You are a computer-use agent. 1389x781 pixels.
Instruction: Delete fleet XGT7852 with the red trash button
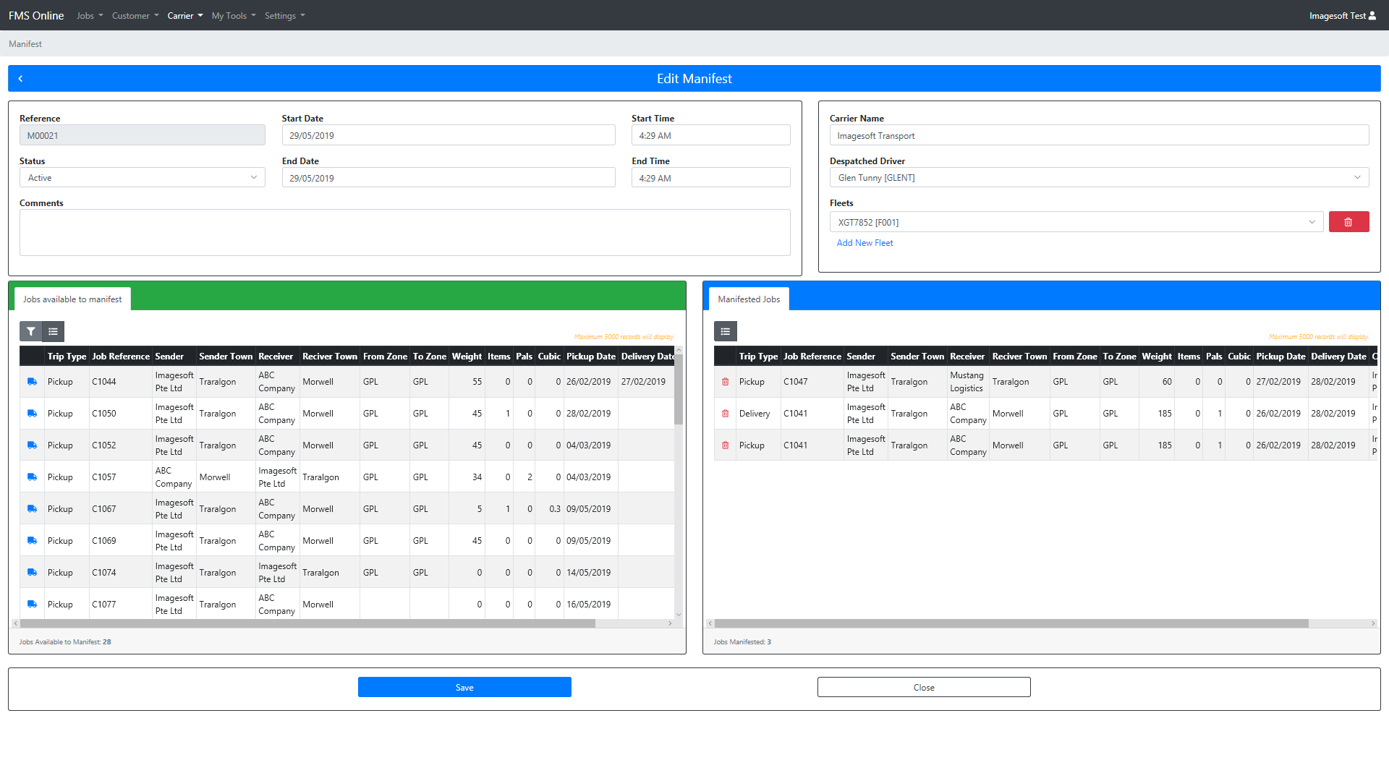pos(1348,222)
